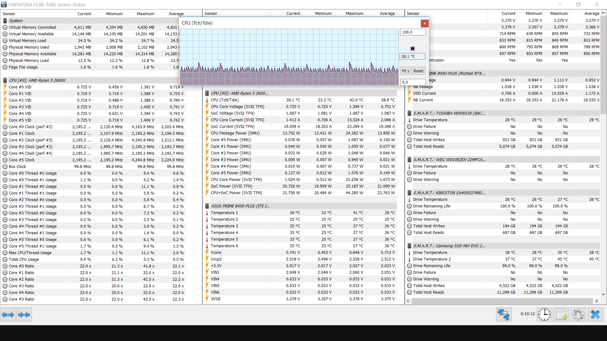Click the Reset button in graph

[x=419, y=71]
